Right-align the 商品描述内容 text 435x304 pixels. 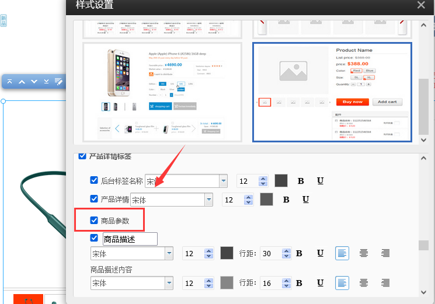point(385,283)
